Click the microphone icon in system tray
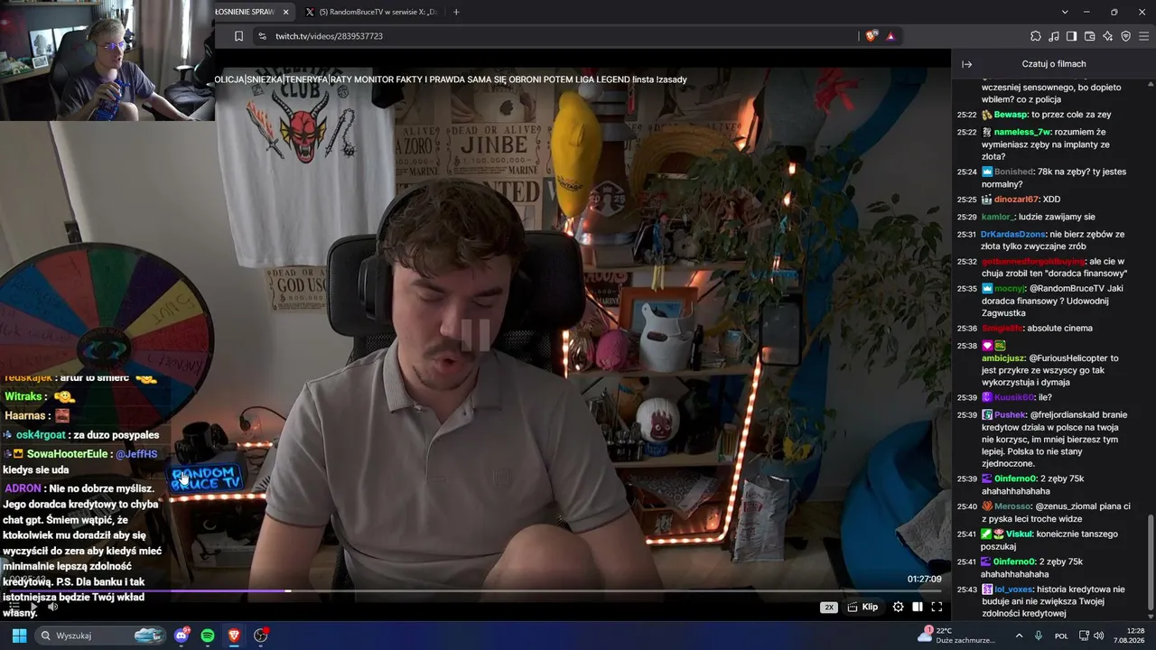 pyautogui.click(x=1039, y=636)
